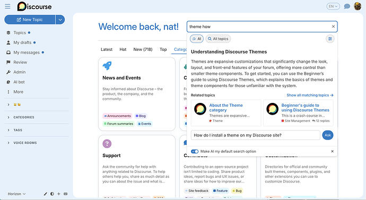Open My drafts in the sidebar
The image size is (366, 200).
pyautogui.click(x=22, y=42)
